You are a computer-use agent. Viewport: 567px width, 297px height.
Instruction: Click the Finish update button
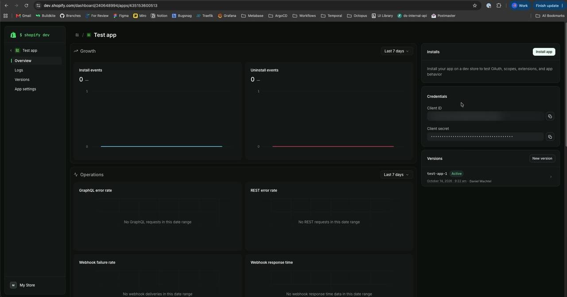coord(549,5)
